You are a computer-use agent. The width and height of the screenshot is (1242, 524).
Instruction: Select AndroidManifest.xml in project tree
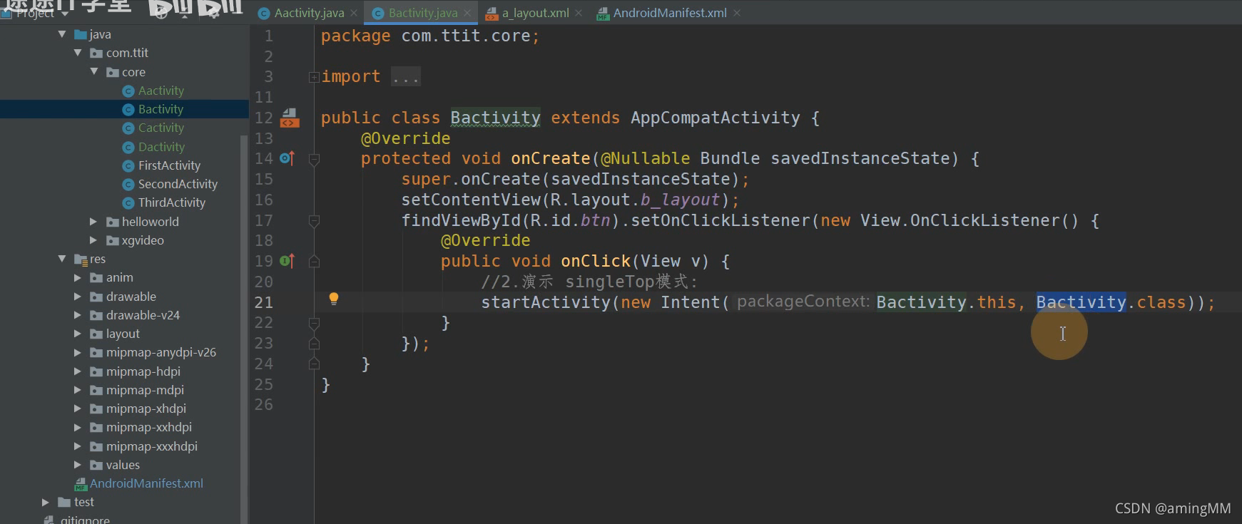[146, 483]
